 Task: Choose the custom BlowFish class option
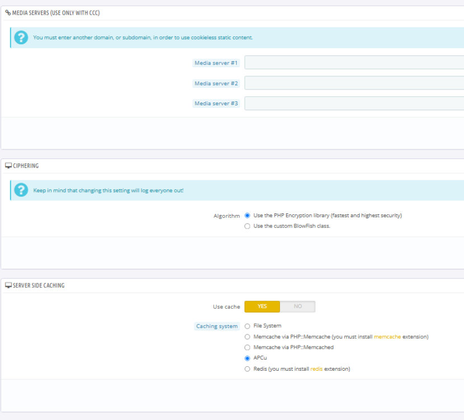247,226
